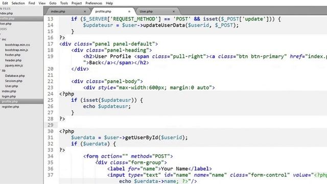Open the Preferences menu
The image size is (327, 184).
[x=94, y=3]
